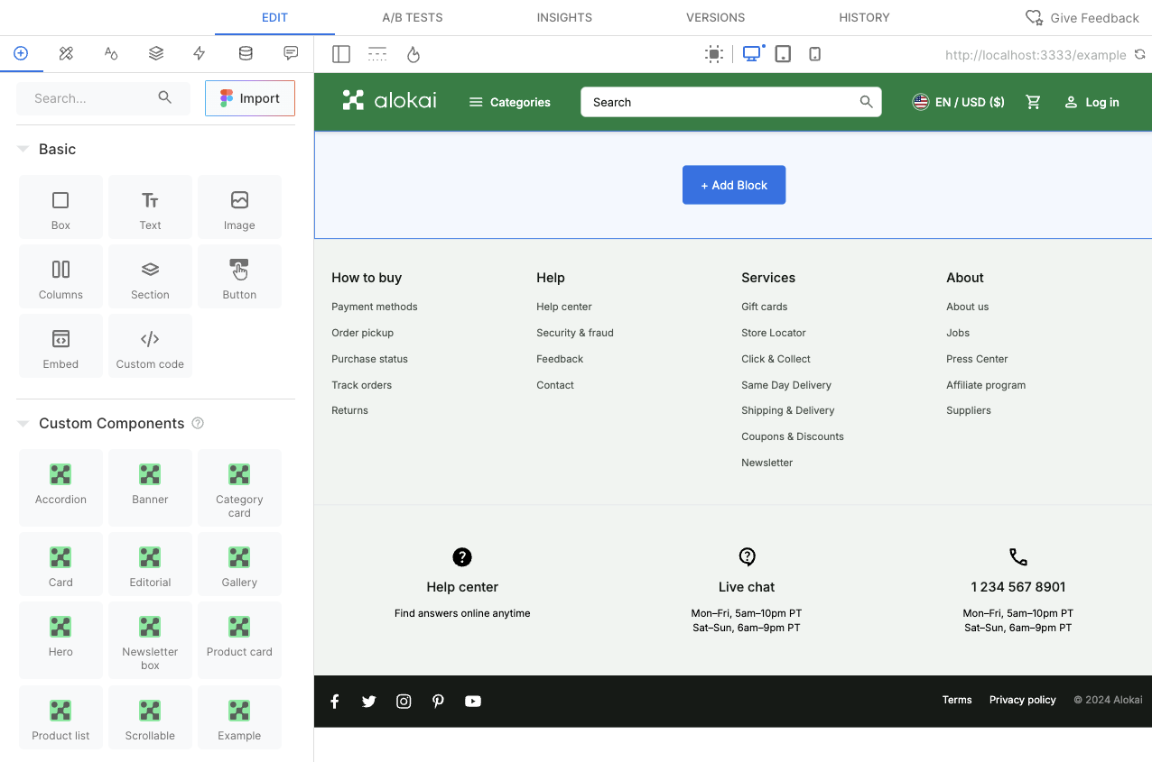
Task: Open the Privacy policy link
Action: tap(1023, 700)
